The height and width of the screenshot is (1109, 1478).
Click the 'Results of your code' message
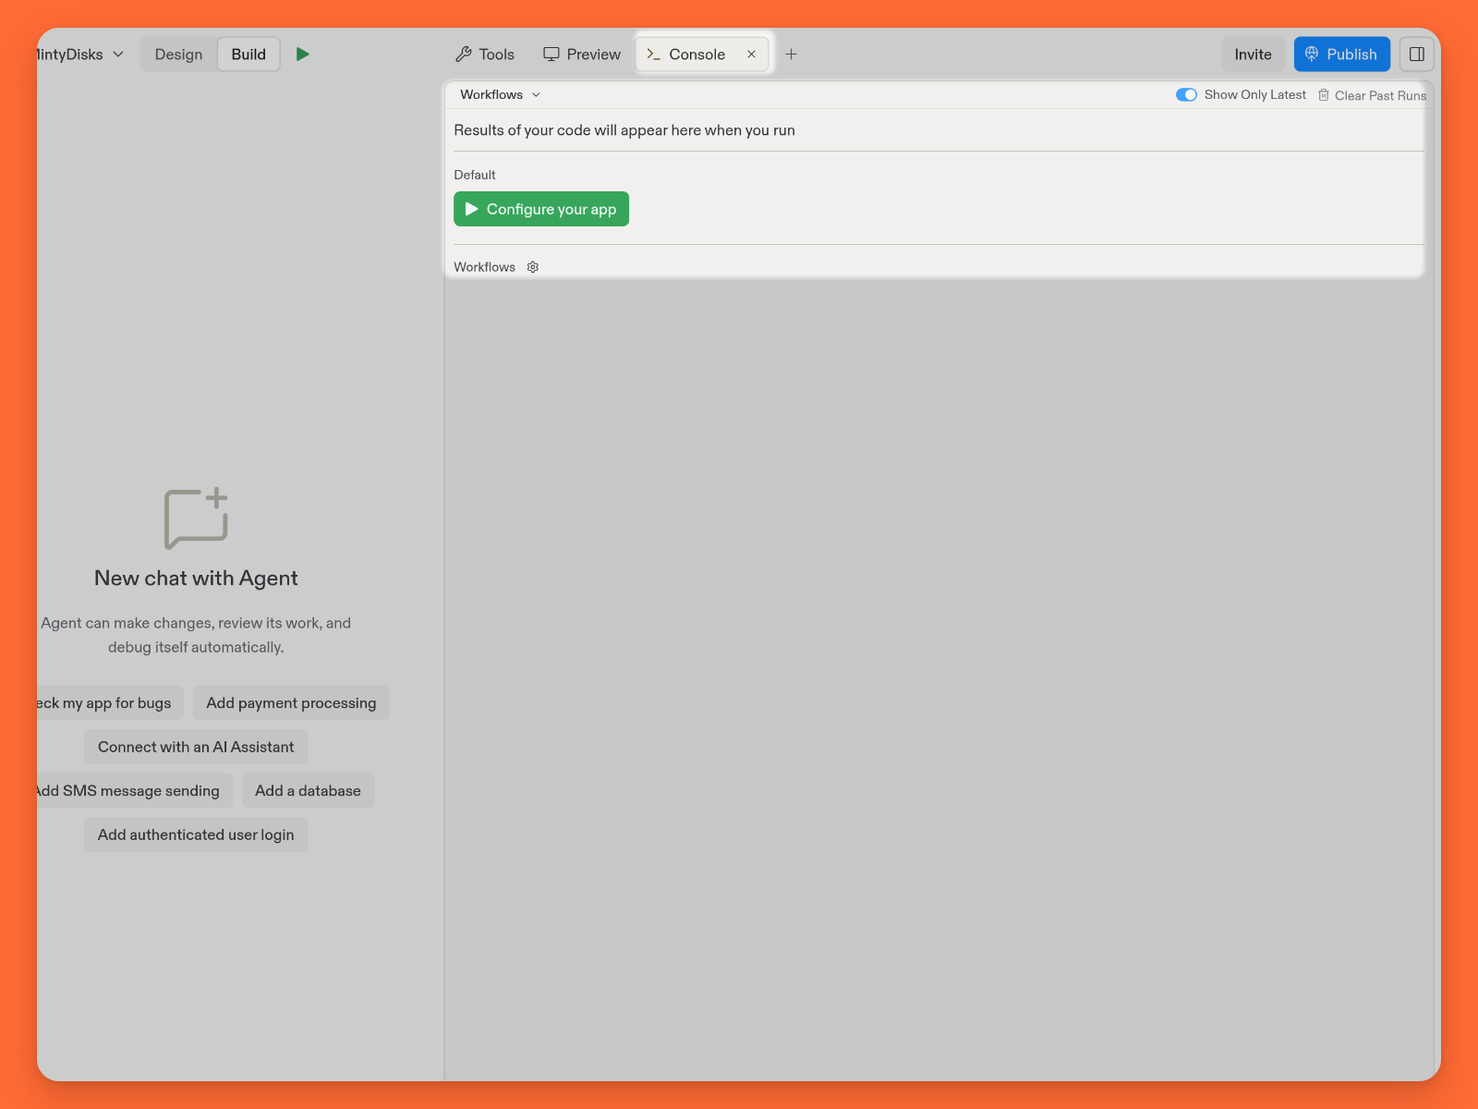624,130
